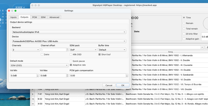
Task: Click the PCM gain compensation 0.00 field
Action: point(98,76)
